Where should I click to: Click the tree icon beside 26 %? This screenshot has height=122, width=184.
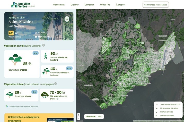(10, 95)
